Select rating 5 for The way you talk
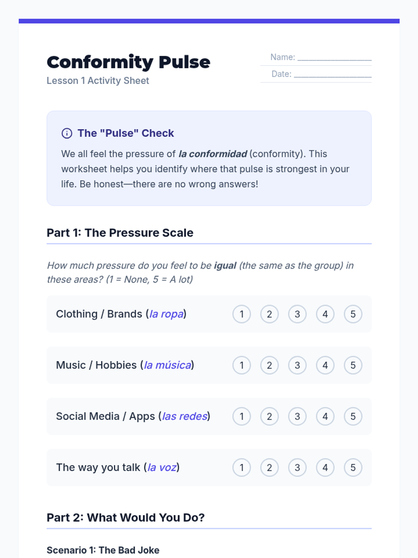418x558 pixels. (x=353, y=467)
